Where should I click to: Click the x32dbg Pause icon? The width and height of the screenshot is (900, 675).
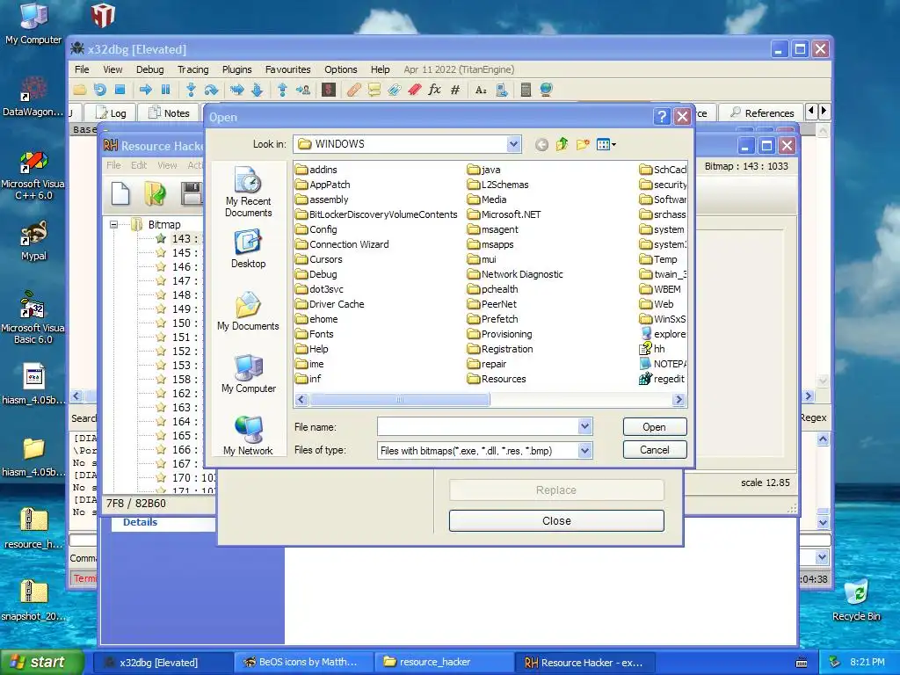(165, 90)
